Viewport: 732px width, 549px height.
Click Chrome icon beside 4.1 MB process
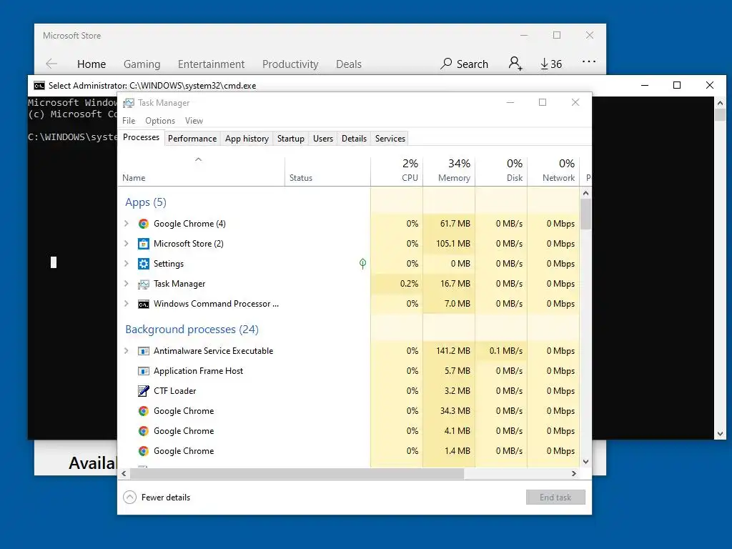point(143,431)
